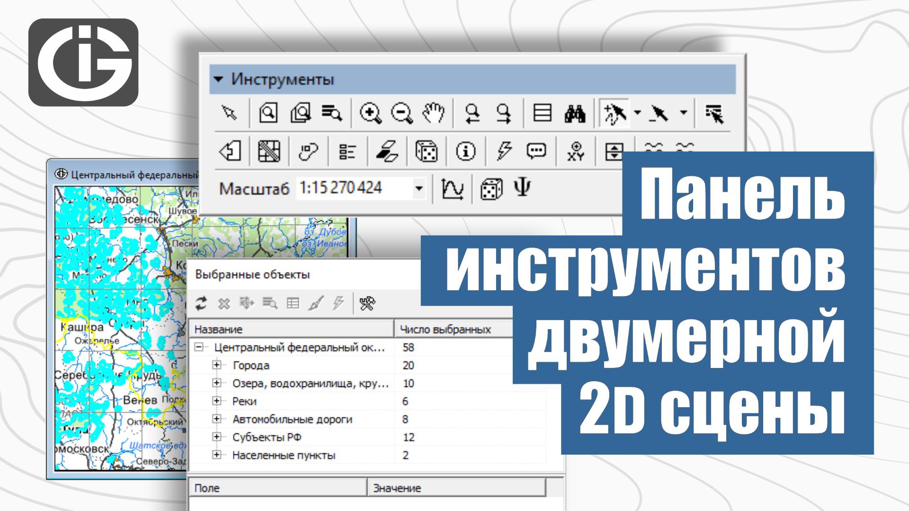Activate the zoom out magnifier tool
This screenshot has width=909, height=511.
coord(402,114)
